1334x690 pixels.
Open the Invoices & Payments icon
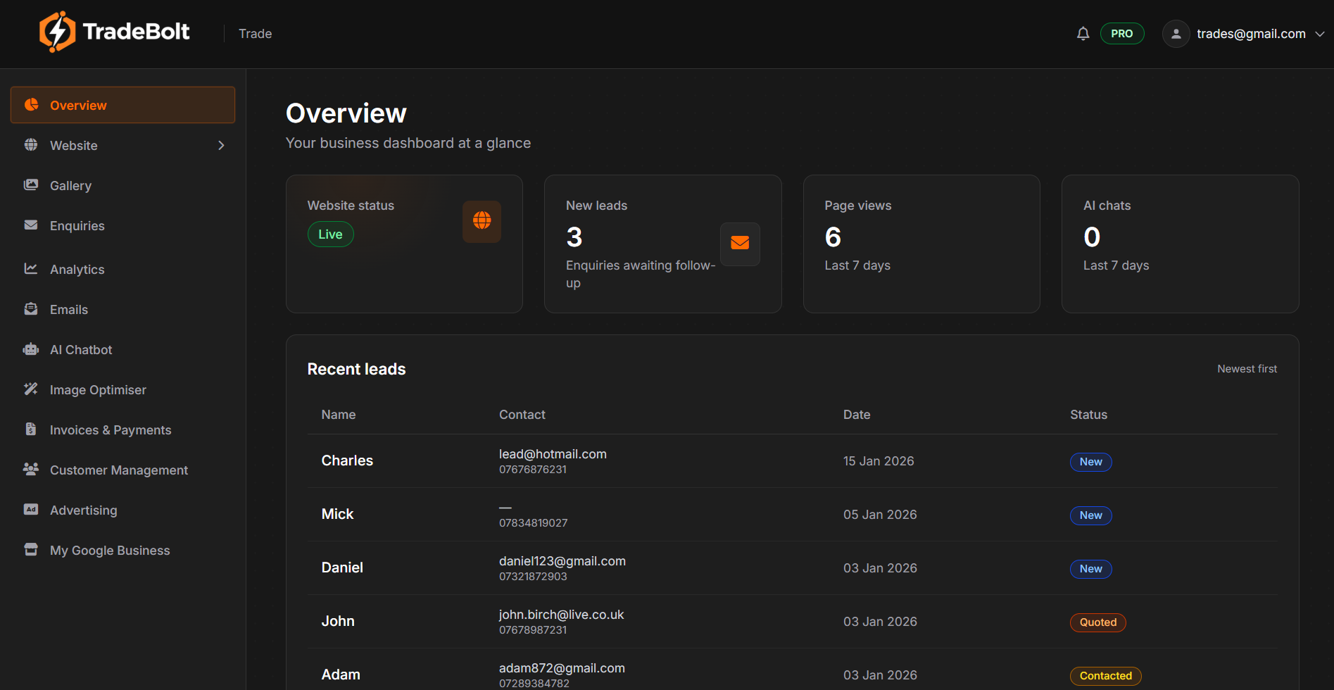point(31,429)
